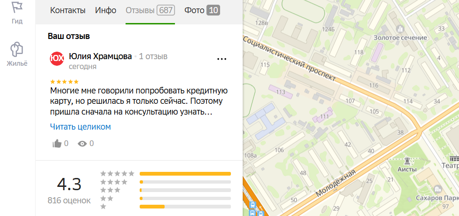This screenshot has height=216, width=459.
Task: Click the eye views icon
Action: (82, 144)
